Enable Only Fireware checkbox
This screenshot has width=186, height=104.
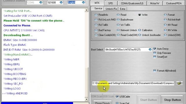tap(155, 53)
